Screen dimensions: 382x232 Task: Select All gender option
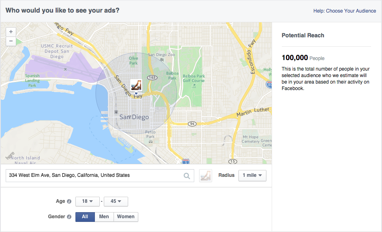point(85,217)
